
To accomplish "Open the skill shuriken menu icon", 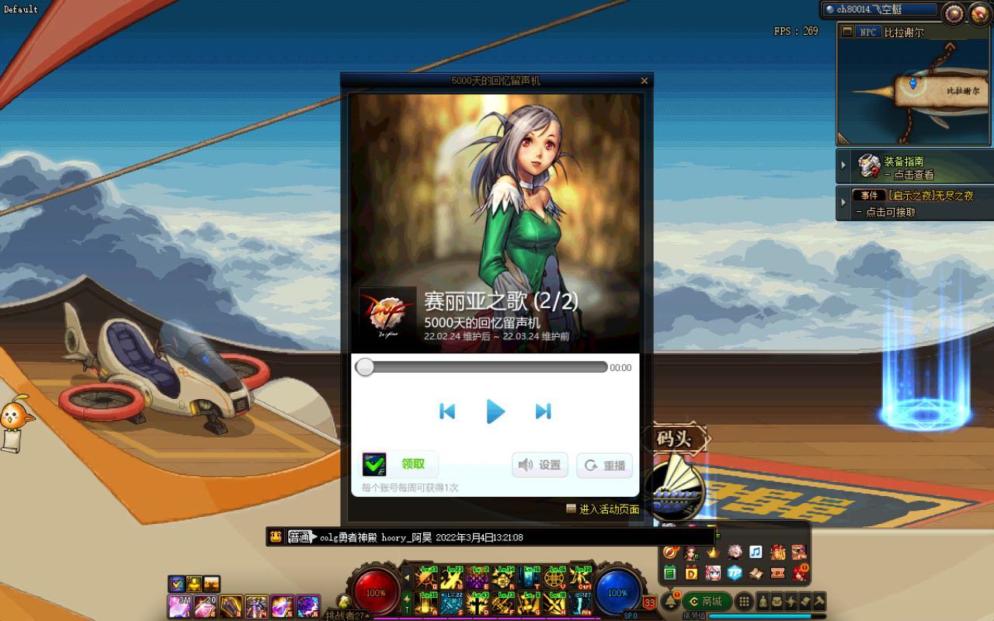I will (x=791, y=602).
